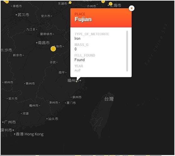Select the yellow marker above 孝感市
The image size is (175, 156).
tap(7, 2)
